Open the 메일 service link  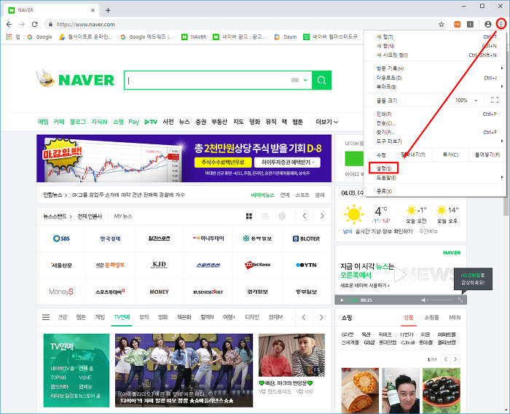click(43, 122)
